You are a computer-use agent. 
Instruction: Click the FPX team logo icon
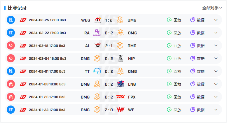tap(121, 97)
